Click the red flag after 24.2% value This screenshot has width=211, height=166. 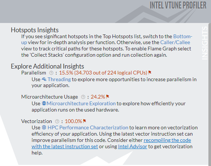tap(107, 96)
